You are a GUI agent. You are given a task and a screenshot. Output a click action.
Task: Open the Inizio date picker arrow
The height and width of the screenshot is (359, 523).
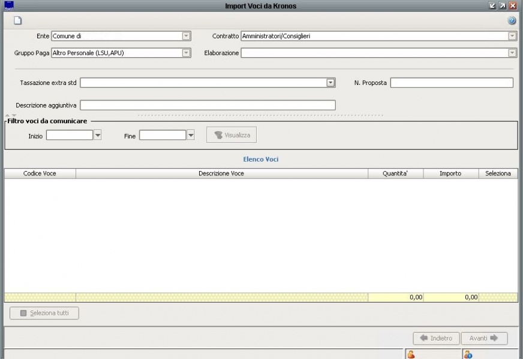click(x=98, y=135)
